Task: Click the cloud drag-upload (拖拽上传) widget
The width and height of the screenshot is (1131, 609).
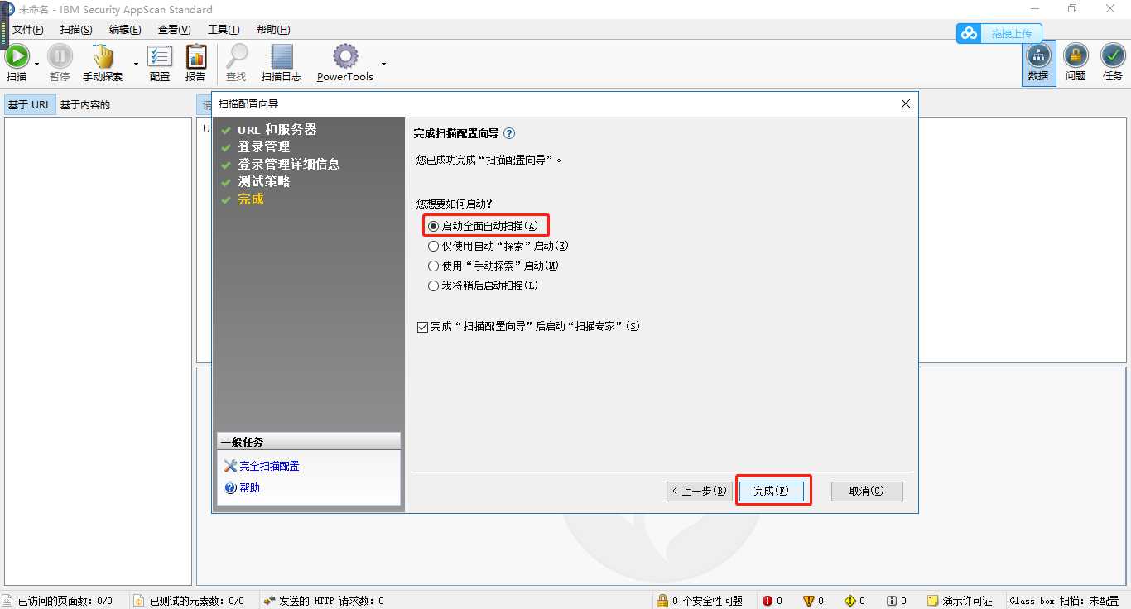Action: tap(999, 33)
